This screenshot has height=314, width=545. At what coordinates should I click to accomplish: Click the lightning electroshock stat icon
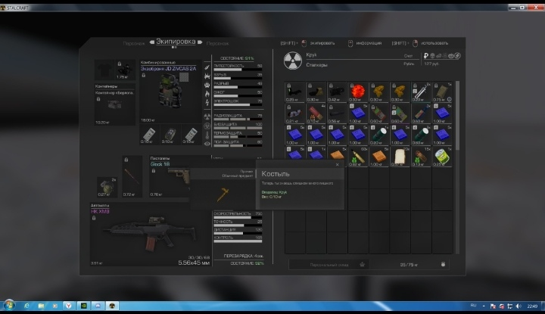coord(207,102)
